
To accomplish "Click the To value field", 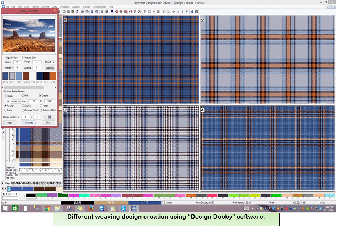I will click(50, 101).
